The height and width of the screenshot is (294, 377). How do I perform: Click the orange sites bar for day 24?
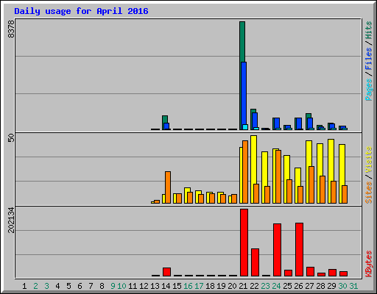point(278,176)
